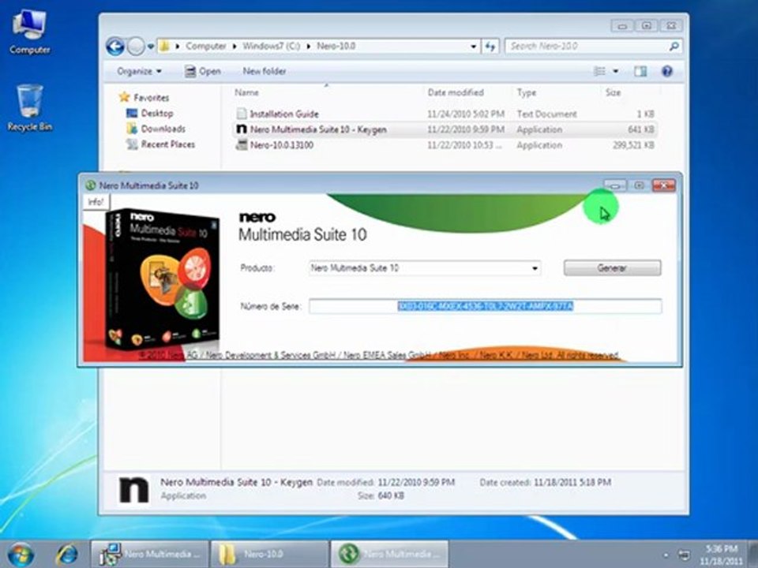758x568 pixels.
Task: Sort files by the Name column
Action: click(246, 92)
